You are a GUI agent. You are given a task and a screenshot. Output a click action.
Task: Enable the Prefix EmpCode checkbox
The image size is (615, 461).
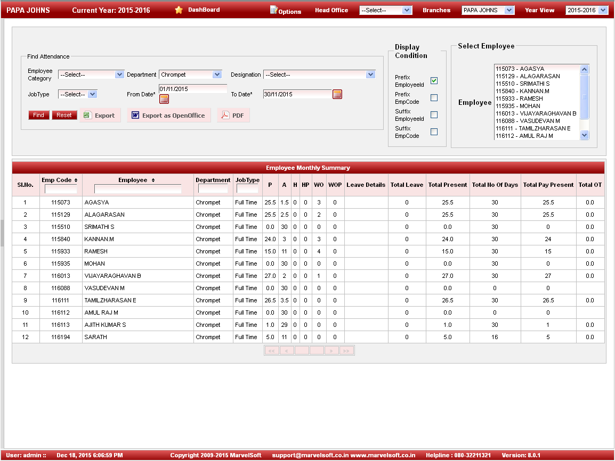434,98
